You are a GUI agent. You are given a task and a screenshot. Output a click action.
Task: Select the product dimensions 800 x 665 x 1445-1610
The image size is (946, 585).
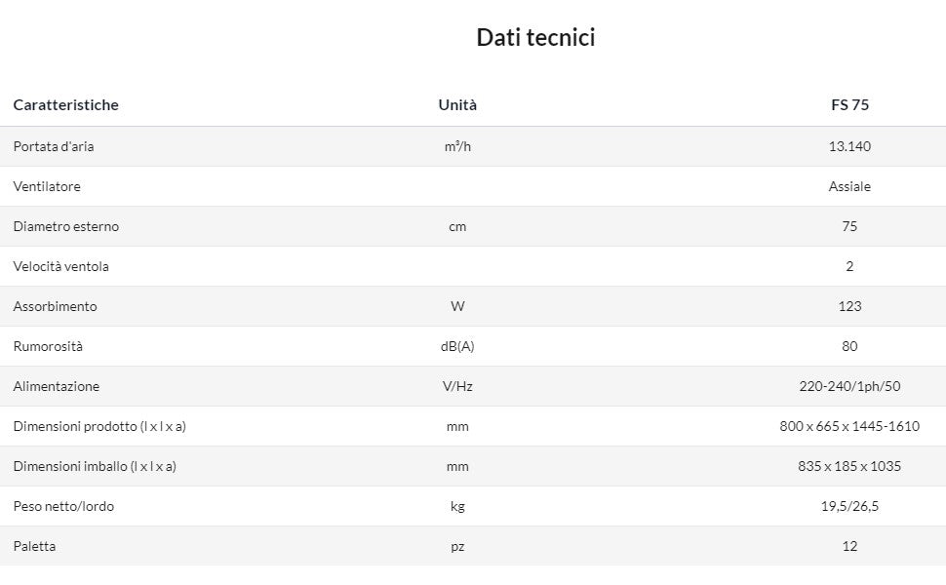(x=849, y=426)
